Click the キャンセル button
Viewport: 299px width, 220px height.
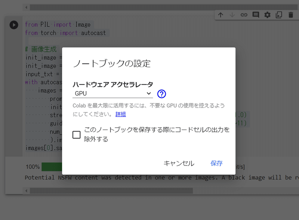coord(179,163)
